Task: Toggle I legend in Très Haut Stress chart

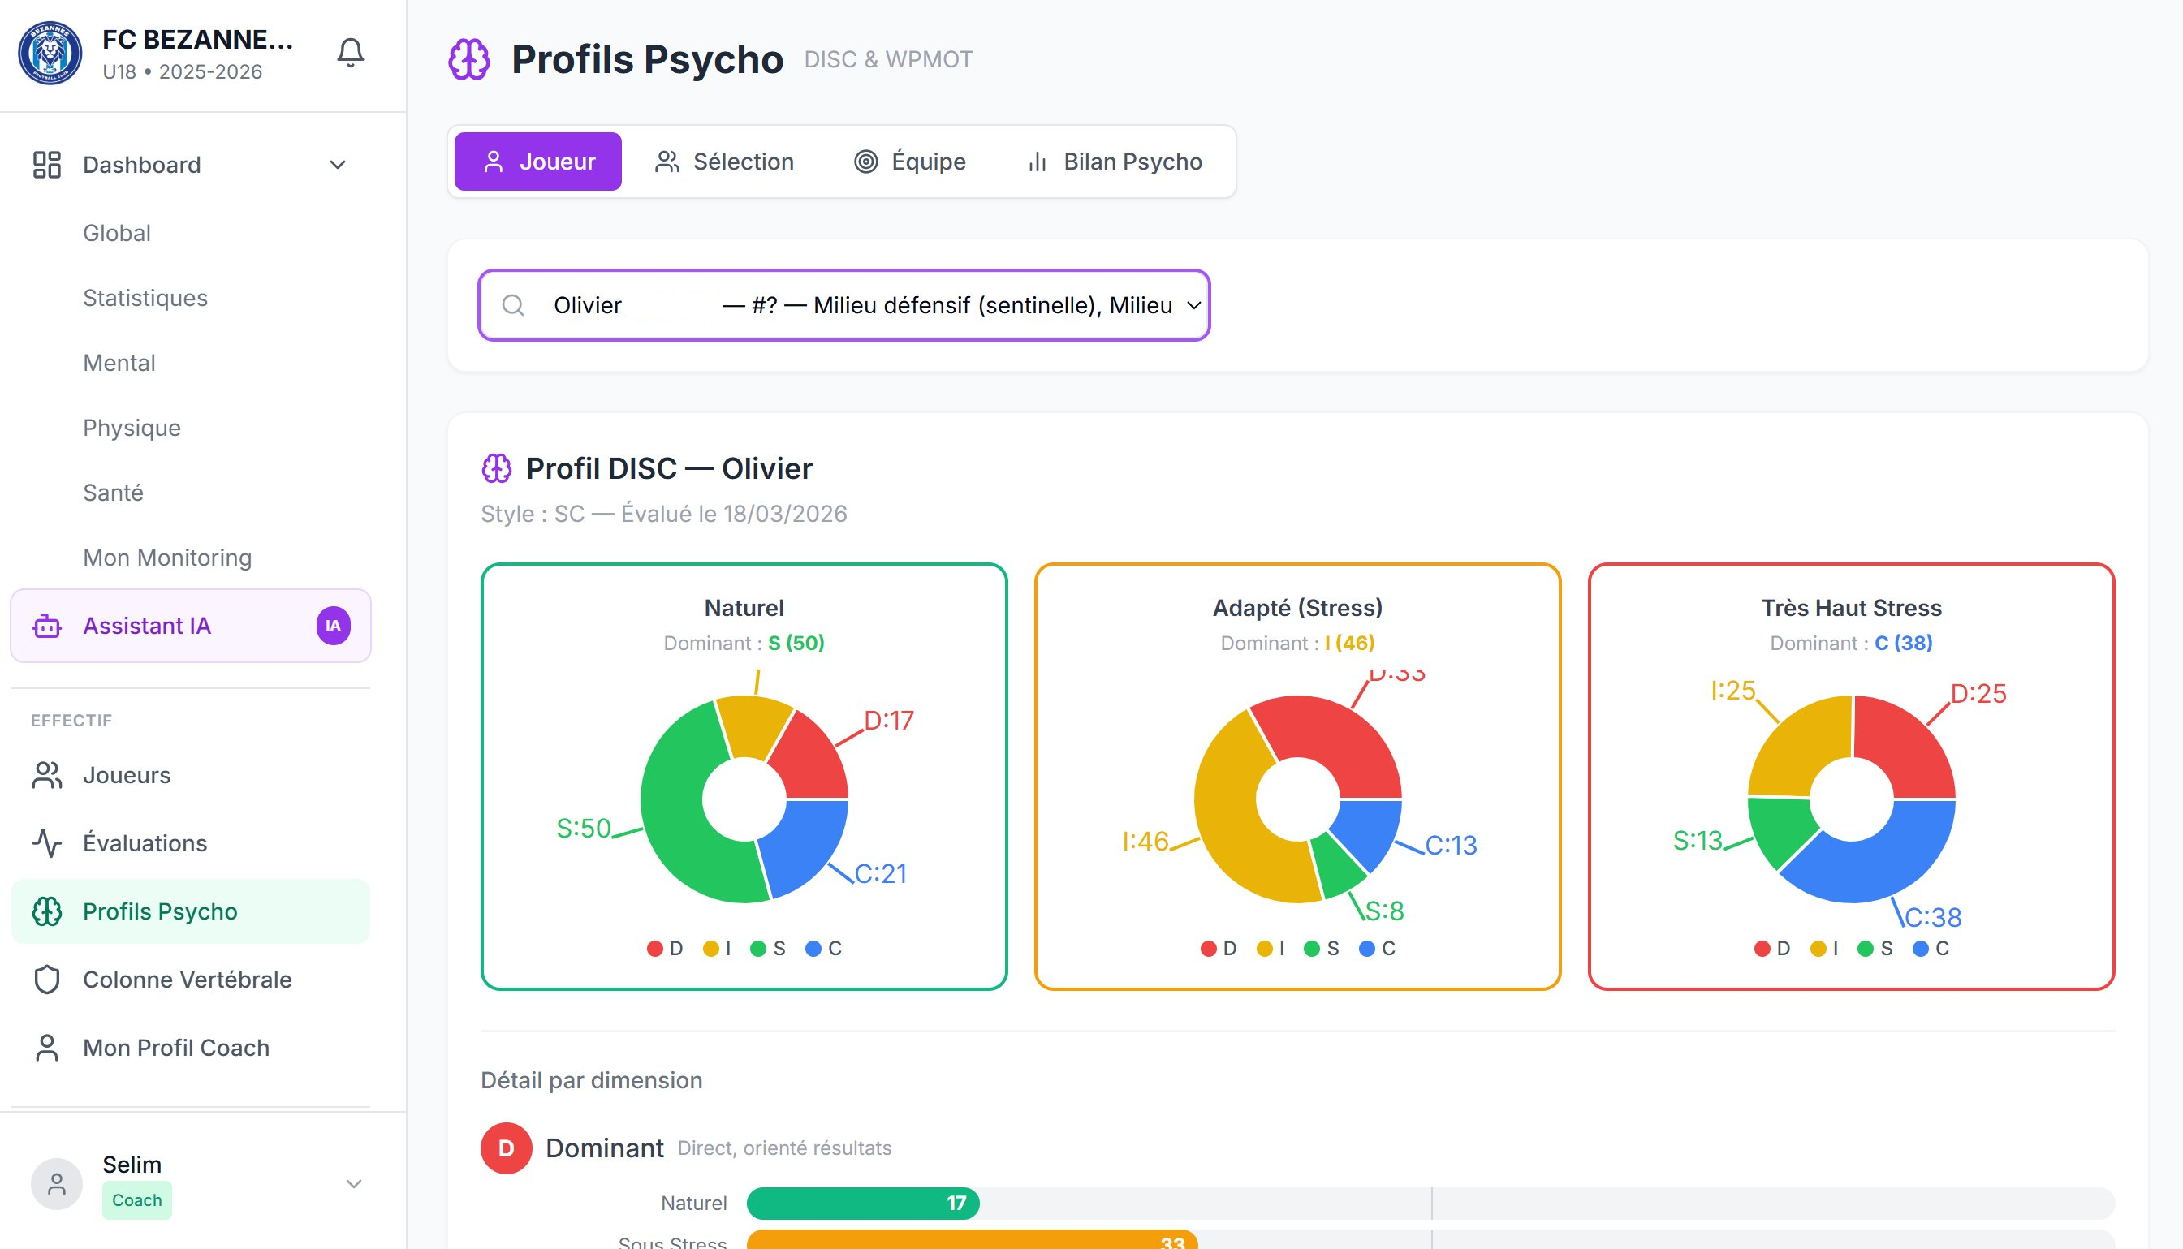Action: point(1824,949)
